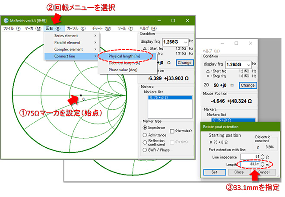Screen dimensions: 285x197
Task: Expand Complex element submenu
Action: [x=72, y=49]
